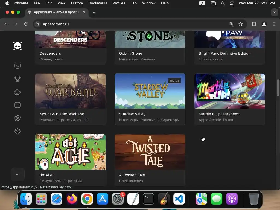The width and height of the screenshot is (280, 210).
Task: Open Firefox from the dock
Action: click(72, 199)
